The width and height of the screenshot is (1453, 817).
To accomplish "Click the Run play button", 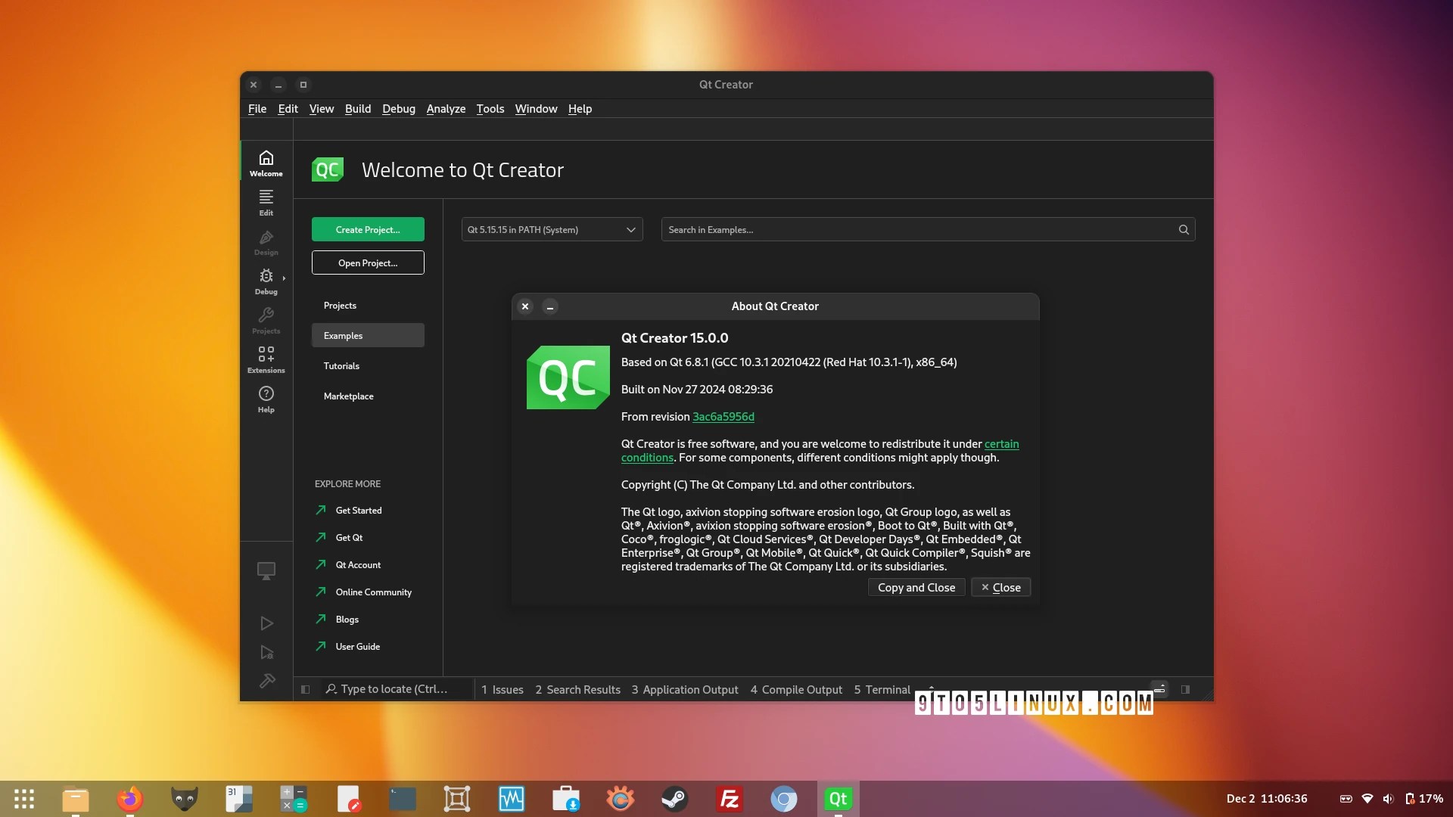I will pos(266,623).
